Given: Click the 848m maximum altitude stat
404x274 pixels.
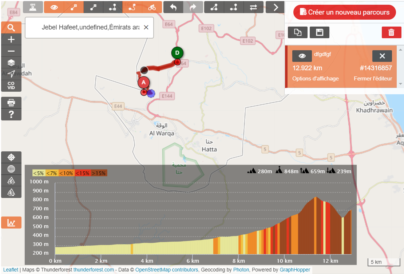Looking at the screenshot, I should coord(287,171).
